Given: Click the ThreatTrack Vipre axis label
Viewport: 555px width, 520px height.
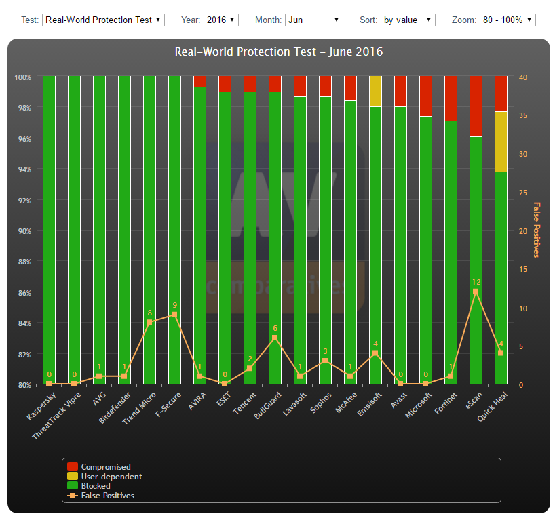Looking at the screenshot, I should point(56,416).
